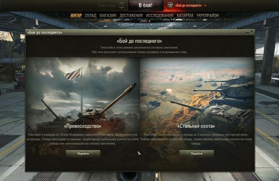Open the КАЗАРМА tab
The image size is (279, 181).
(185, 16)
